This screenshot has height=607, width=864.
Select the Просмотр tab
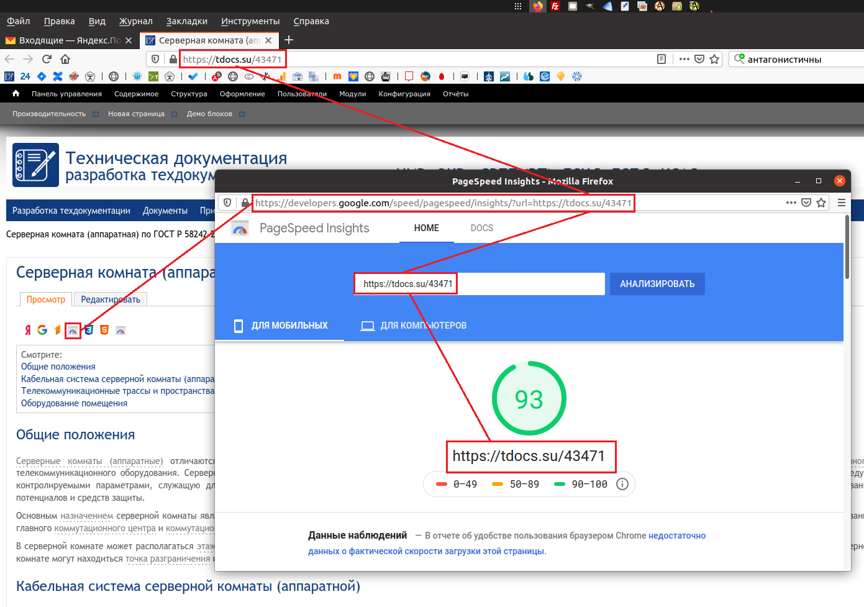46,299
